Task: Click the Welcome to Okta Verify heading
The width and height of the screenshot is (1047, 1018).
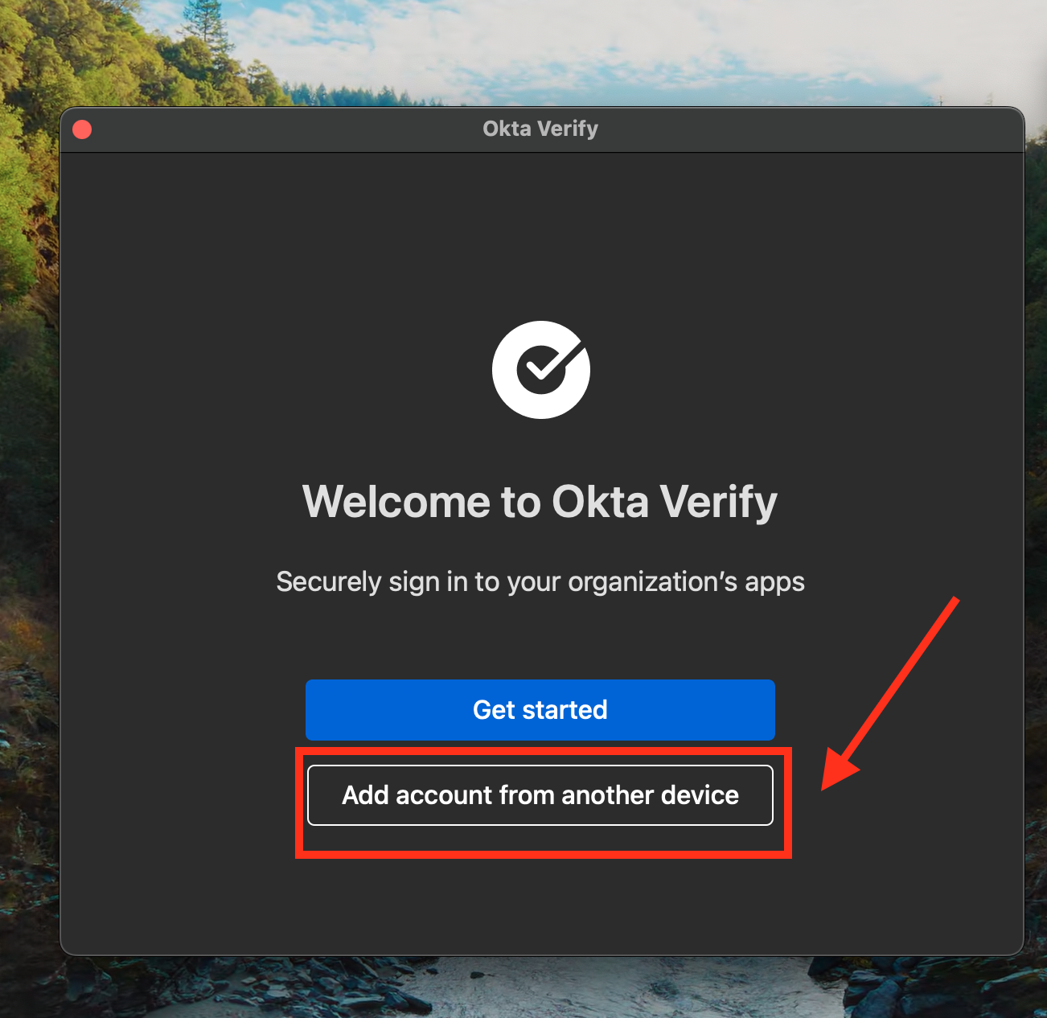Action: 540,502
